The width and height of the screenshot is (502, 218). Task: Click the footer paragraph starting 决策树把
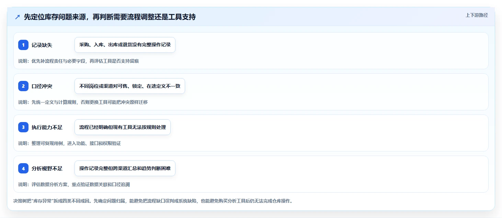point(153,201)
